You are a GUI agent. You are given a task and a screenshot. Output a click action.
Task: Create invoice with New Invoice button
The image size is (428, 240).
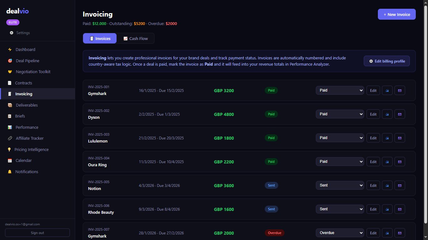point(396,14)
